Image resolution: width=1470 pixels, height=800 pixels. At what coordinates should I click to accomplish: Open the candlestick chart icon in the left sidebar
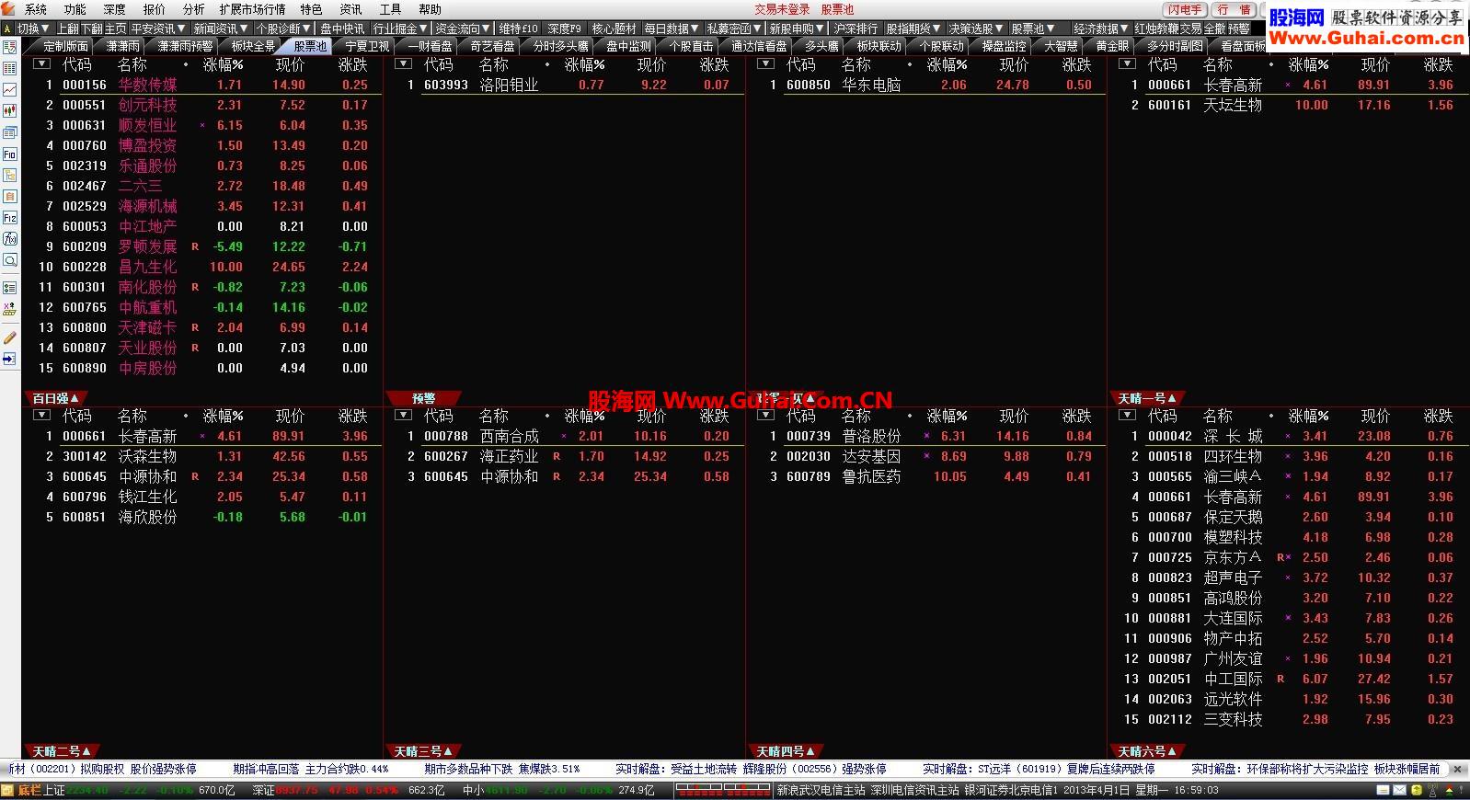point(9,111)
